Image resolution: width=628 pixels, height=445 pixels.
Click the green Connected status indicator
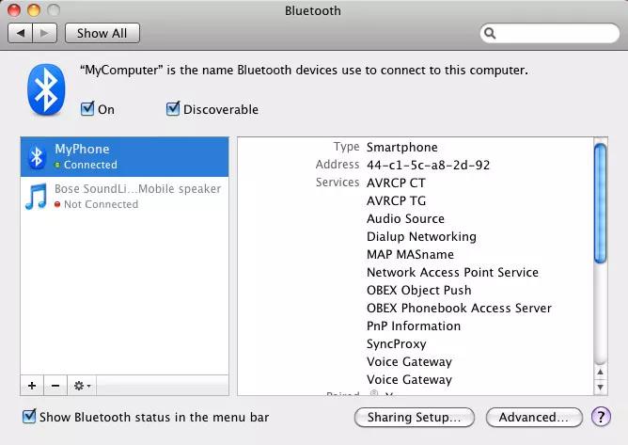[57, 165]
